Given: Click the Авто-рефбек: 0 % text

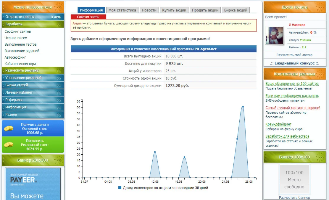Looking at the screenshot, I should click(x=303, y=32).
